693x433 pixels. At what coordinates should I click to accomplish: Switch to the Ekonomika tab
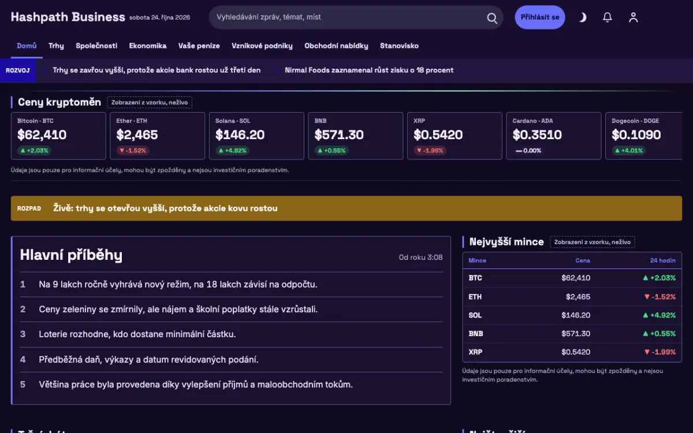(x=148, y=46)
